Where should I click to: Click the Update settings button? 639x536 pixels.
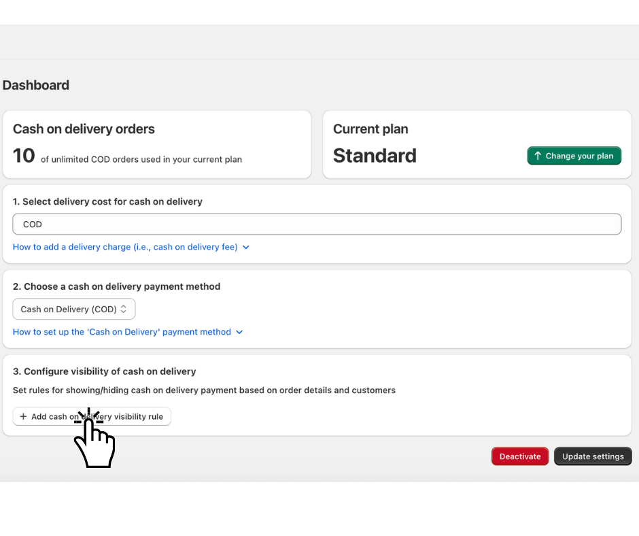click(593, 456)
